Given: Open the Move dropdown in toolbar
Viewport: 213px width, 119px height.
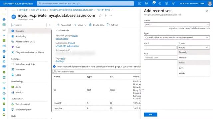Looking at the screenshot, I should pyautogui.click(x=80, y=25).
